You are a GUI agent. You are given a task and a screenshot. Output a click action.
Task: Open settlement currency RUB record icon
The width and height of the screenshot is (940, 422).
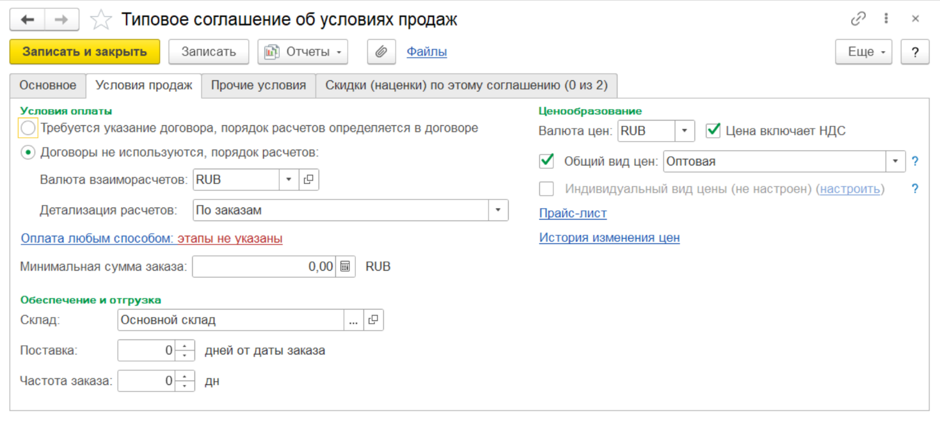pos(308,180)
